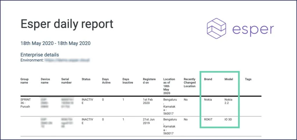Click Days Active "0" in the Nokia row

click(x=103, y=100)
